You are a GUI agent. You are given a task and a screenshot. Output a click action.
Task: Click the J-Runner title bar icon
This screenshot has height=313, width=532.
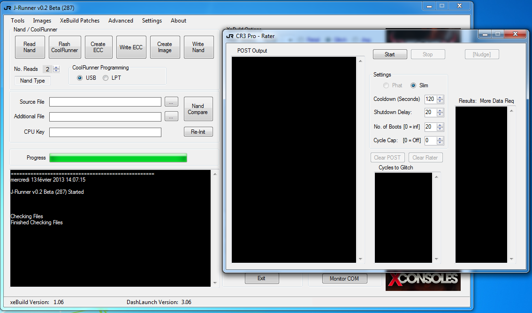pos(8,8)
